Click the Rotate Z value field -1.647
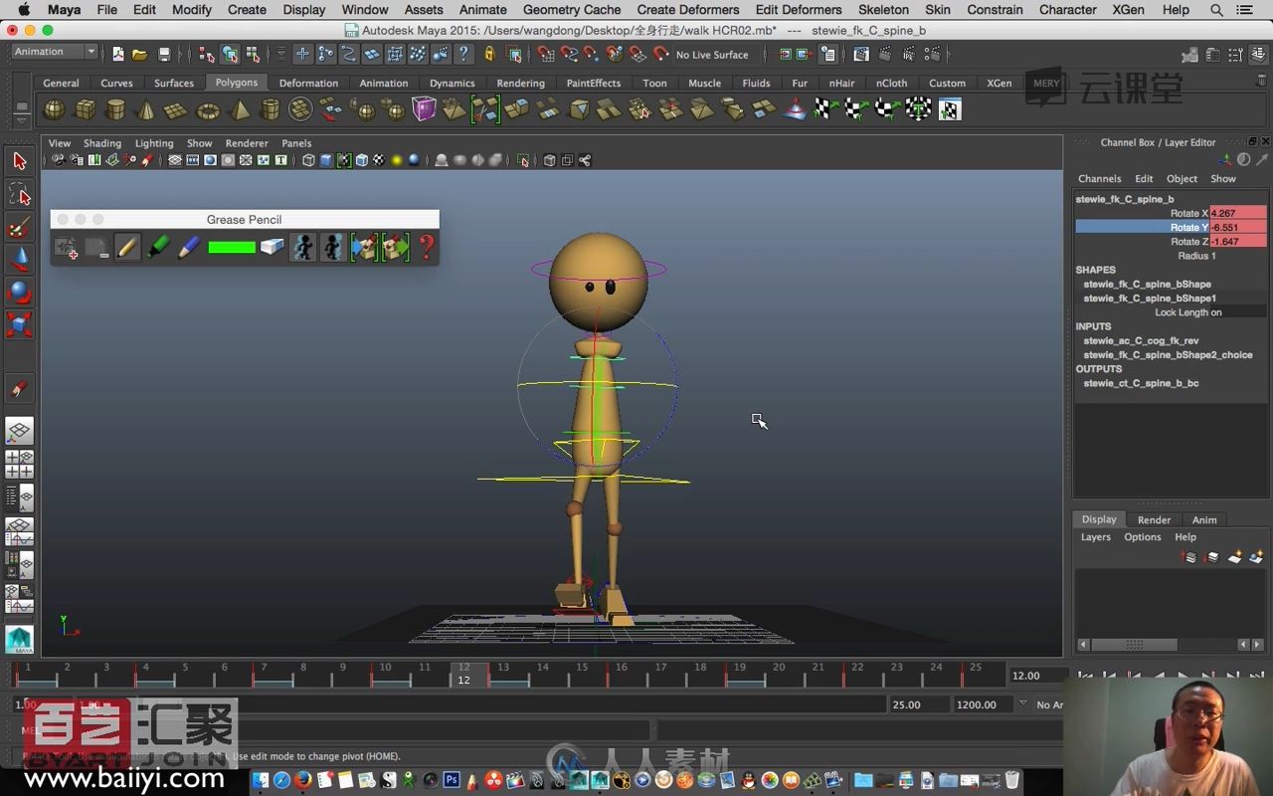The width and height of the screenshot is (1273, 796). [x=1238, y=242]
